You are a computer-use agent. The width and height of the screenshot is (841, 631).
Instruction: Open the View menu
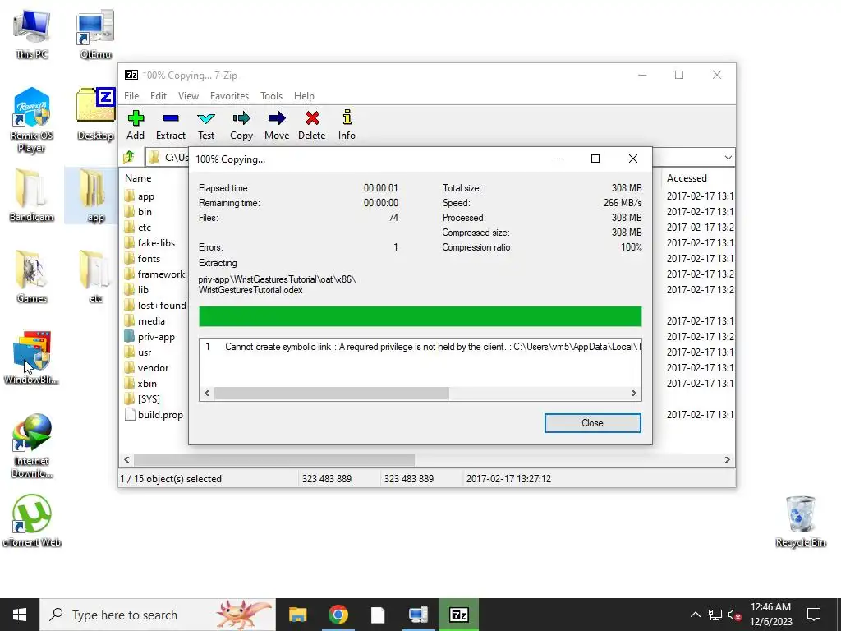coord(188,96)
